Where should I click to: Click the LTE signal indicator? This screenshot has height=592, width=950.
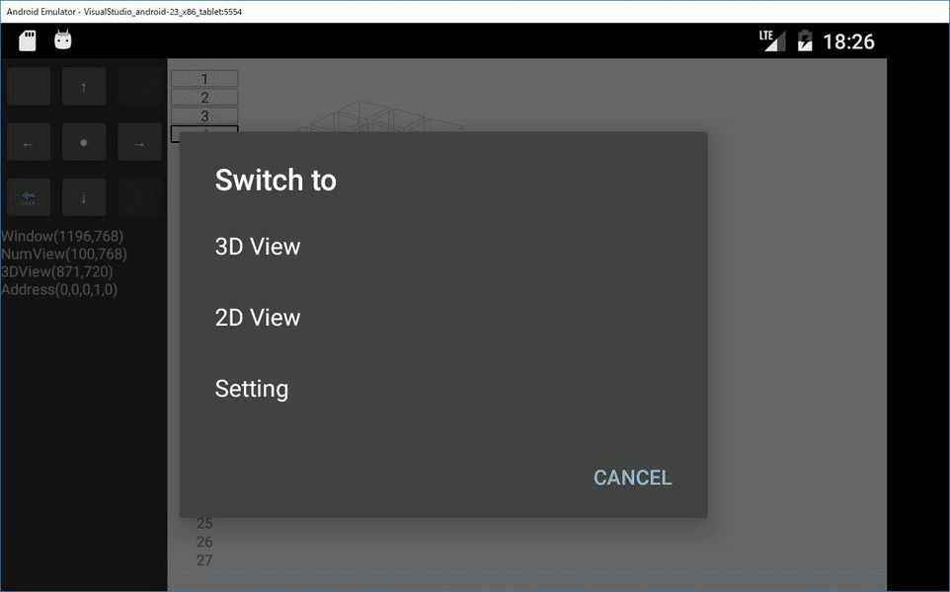coord(772,40)
